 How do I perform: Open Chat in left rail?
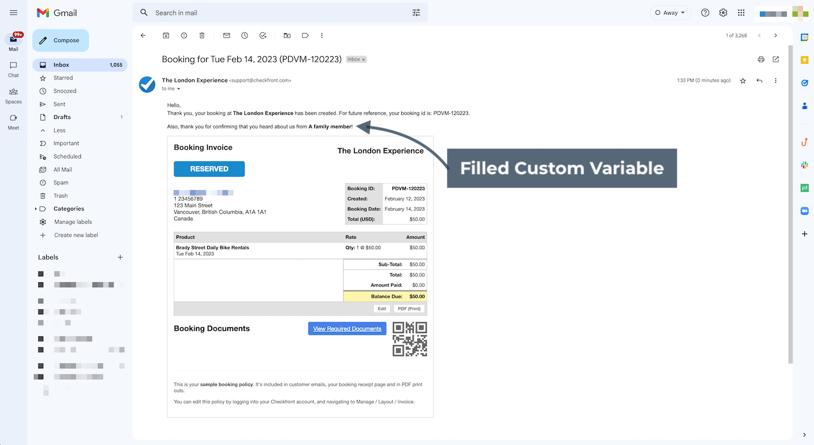tap(13, 69)
